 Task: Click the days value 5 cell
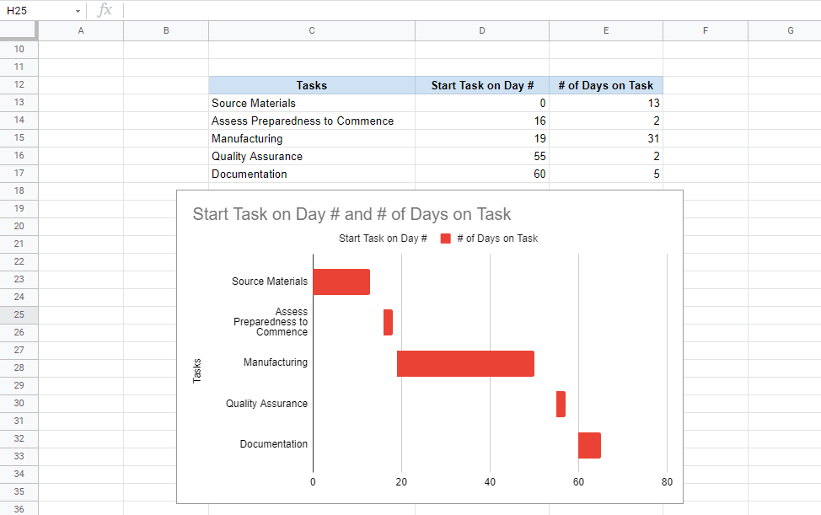click(606, 174)
